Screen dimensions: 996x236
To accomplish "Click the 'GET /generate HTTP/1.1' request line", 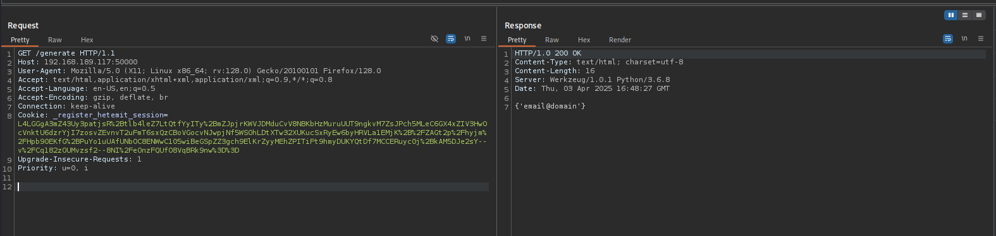I will pyautogui.click(x=66, y=53).
